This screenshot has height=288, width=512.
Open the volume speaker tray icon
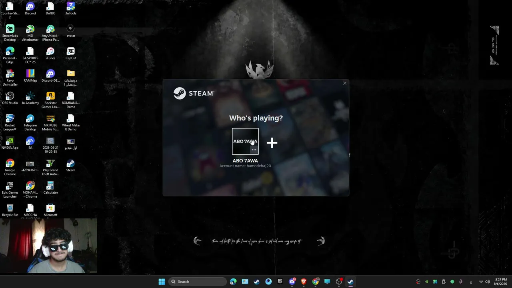(487, 282)
